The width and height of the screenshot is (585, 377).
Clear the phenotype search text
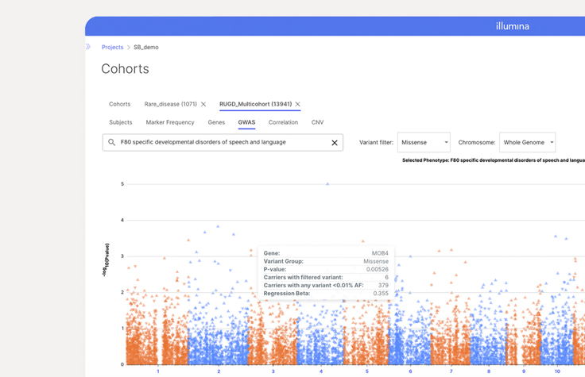[335, 143]
